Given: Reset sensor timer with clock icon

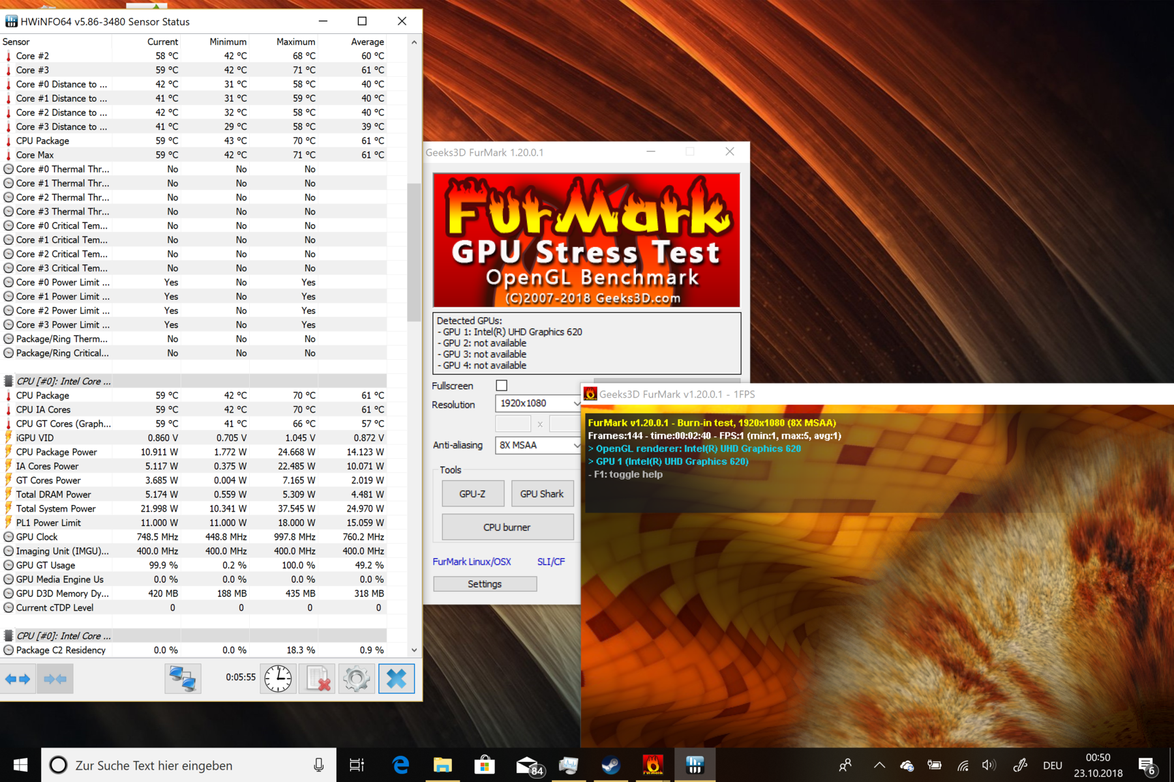Looking at the screenshot, I should (x=278, y=679).
